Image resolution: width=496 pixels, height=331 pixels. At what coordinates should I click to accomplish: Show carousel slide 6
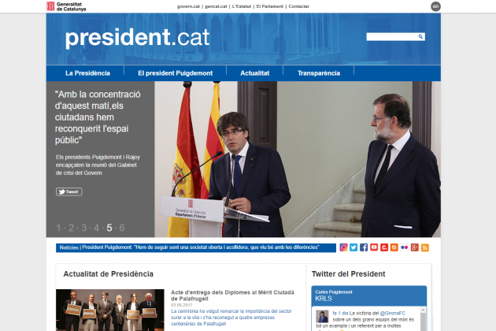click(122, 228)
